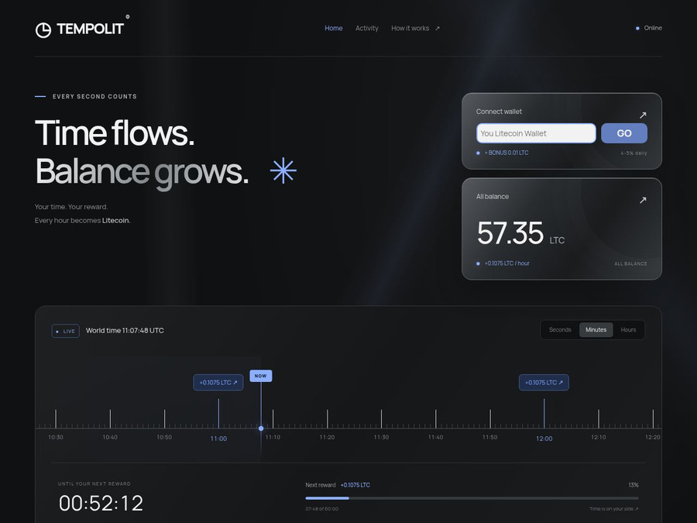
Task: Select the Minutes timeline scale
Action: [x=596, y=330]
